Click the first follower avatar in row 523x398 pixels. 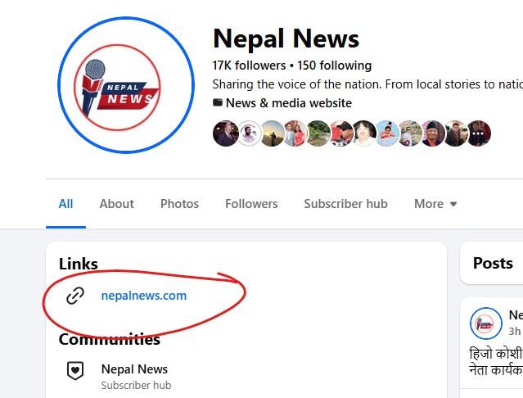pyautogui.click(x=225, y=133)
